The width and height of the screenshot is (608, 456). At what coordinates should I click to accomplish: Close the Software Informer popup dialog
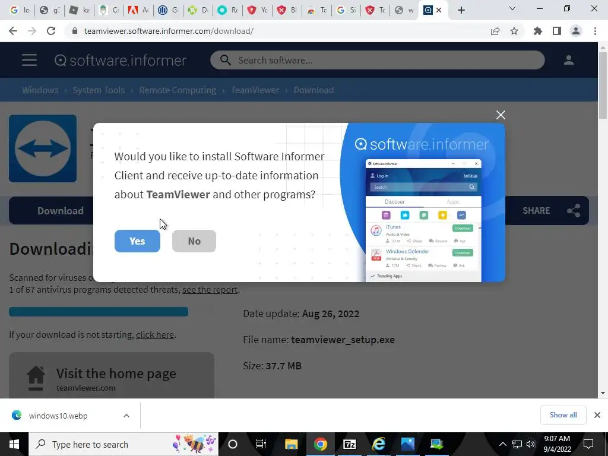tap(501, 115)
